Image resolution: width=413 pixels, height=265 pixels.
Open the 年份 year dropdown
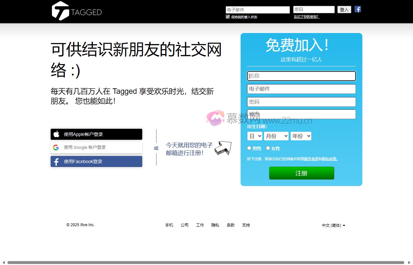(301, 136)
